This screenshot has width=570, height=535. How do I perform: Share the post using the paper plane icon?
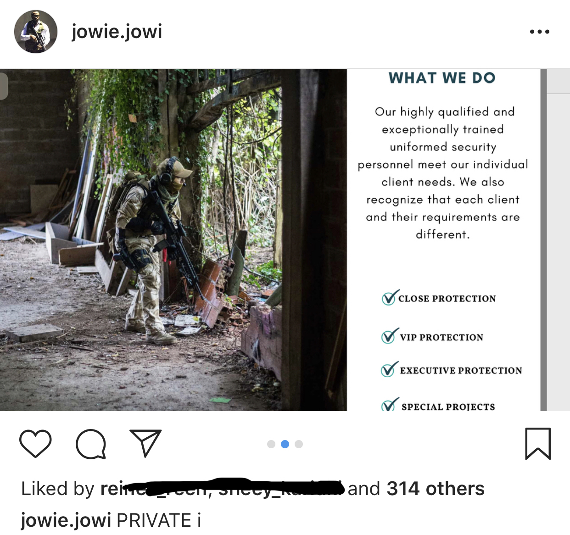[145, 443]
